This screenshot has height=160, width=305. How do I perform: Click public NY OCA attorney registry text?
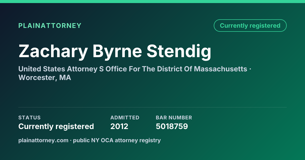[x=117, y=140]
